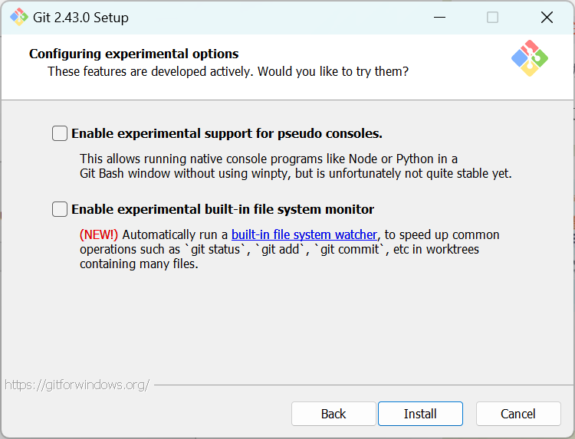Click the 'Git 2.43.0 Setup' title text
This screenshot has width=575, height=439.
pyautogui.click(x=81, y=17)
